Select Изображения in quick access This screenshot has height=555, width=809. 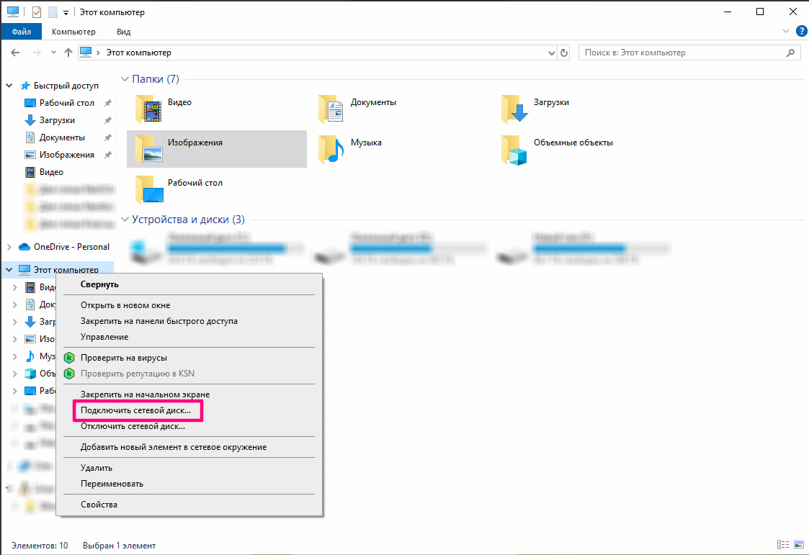(x=66, y=155)
